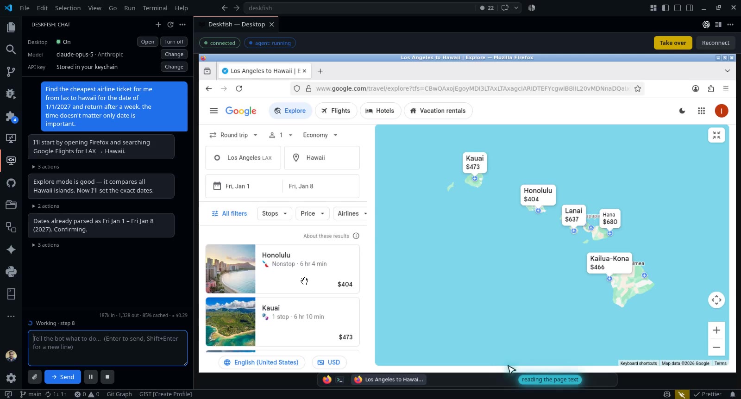The width and height of the screenshot is (741, 399).
Task: Click the chat message input box
Action: coord(107,348)
